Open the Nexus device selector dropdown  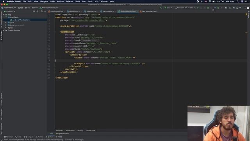point(185,8)
